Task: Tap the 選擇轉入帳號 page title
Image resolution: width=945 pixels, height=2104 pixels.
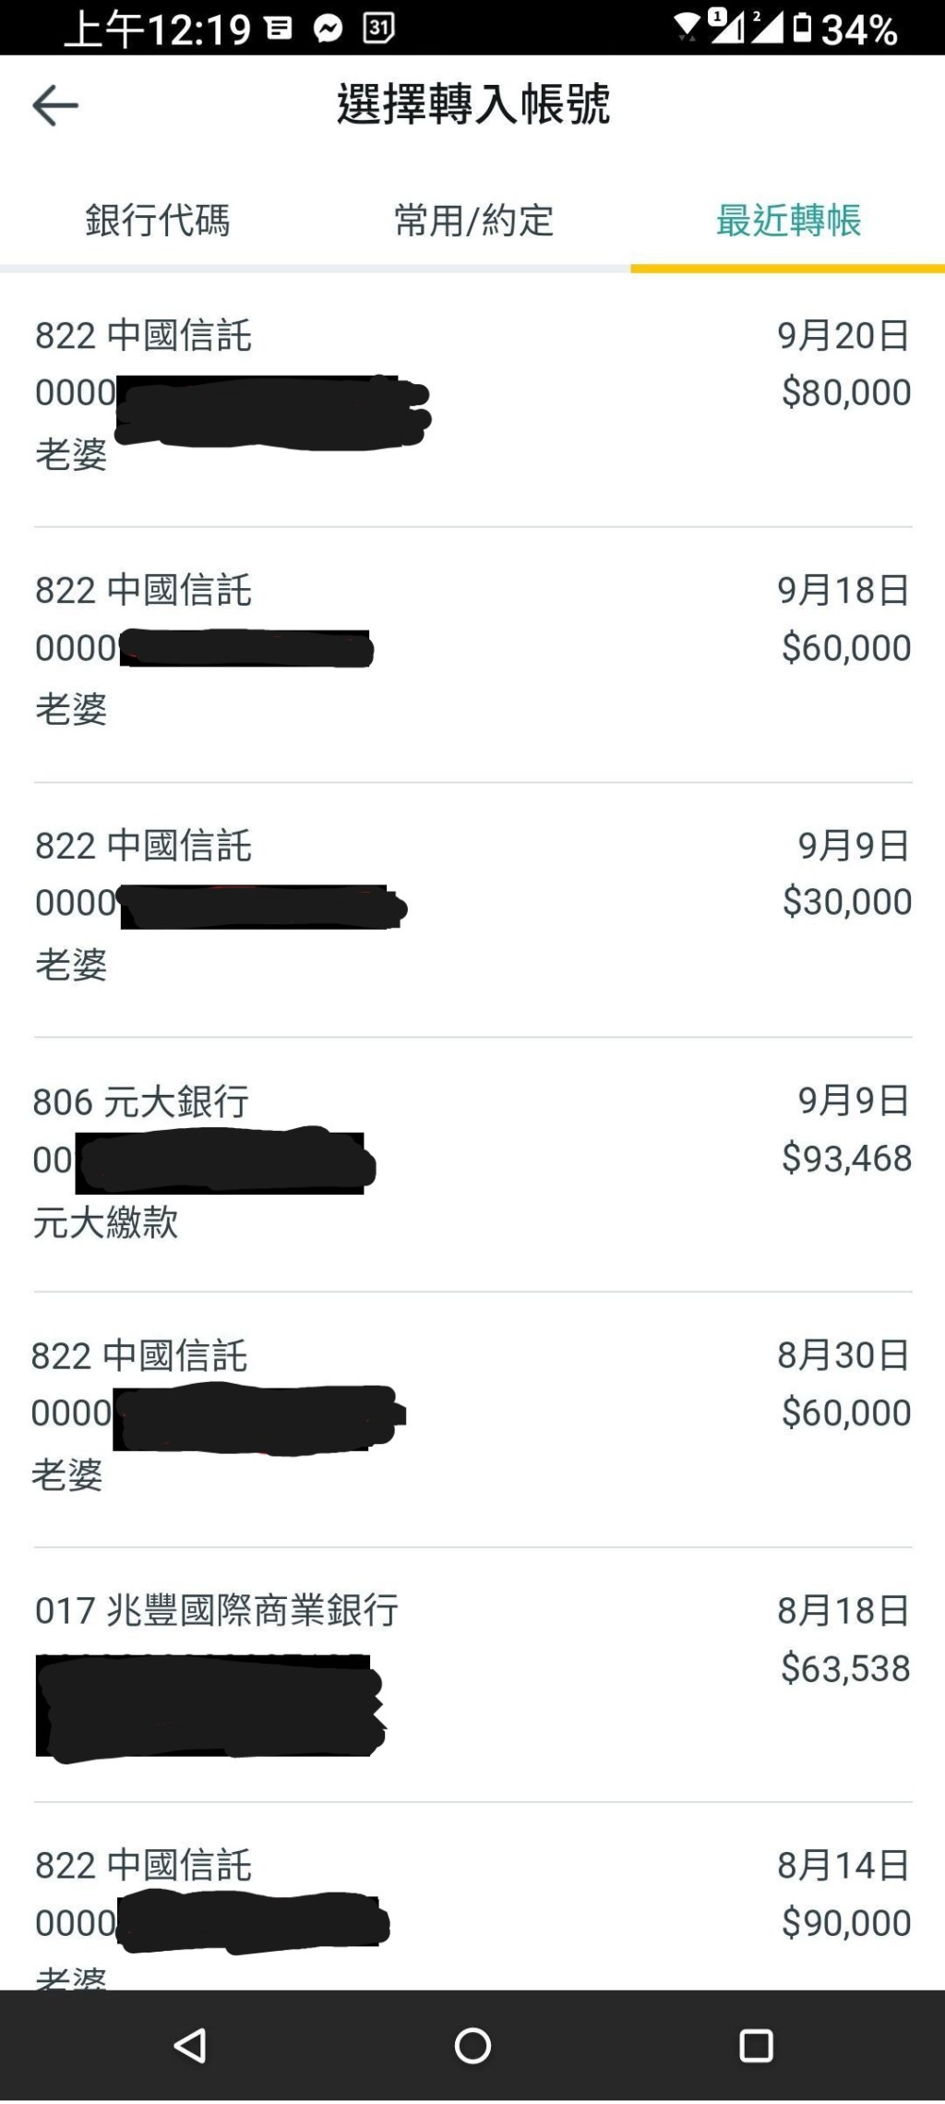Action: (473, 103)
